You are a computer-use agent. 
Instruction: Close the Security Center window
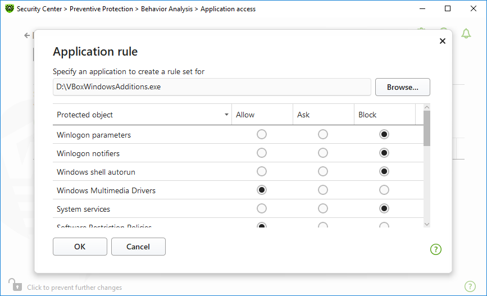474,8
